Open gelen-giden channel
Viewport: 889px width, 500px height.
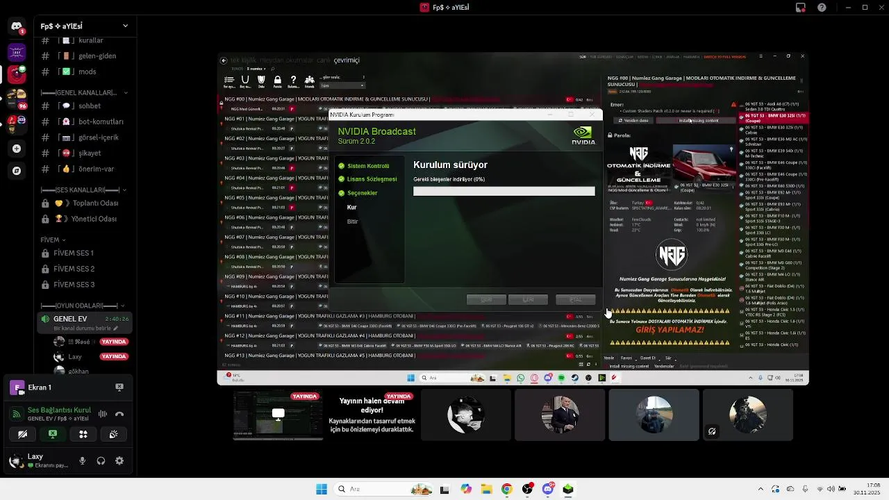(84, 56)
